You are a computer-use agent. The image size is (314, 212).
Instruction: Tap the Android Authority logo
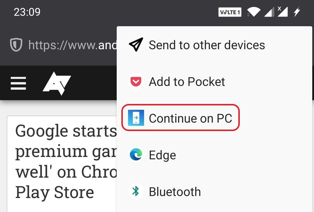pos(57,83)
